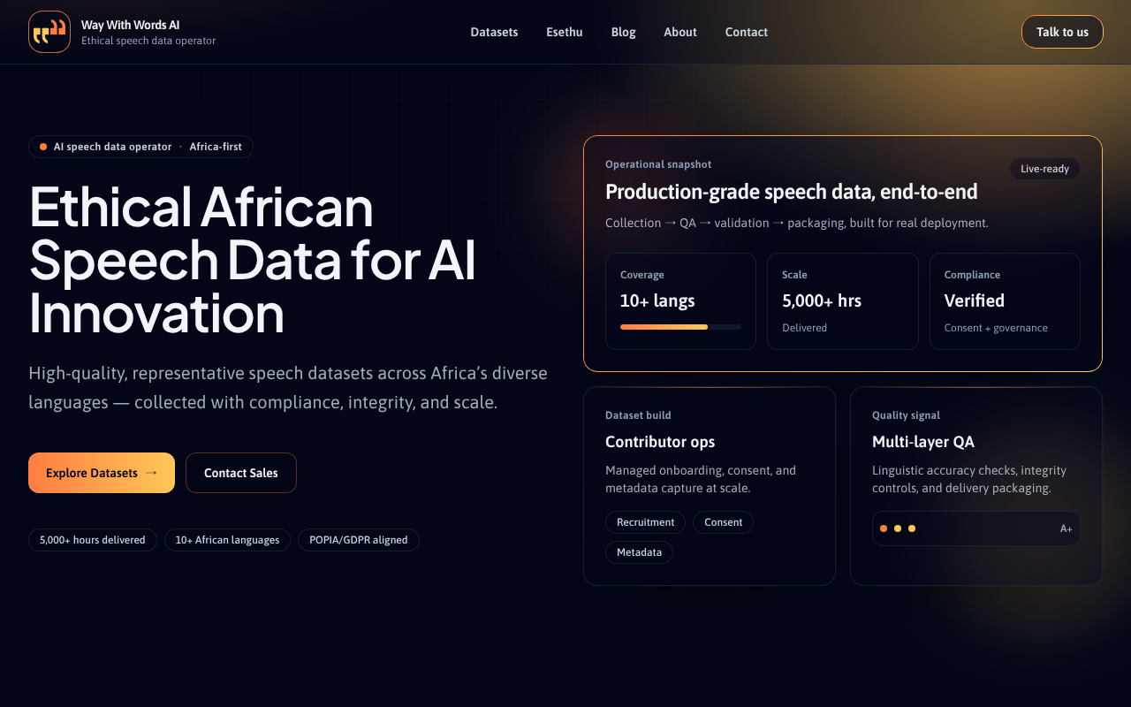This screenshot has width=1131, height=707.
Task: Open the Blog section
Action: (x=623, y=32)
